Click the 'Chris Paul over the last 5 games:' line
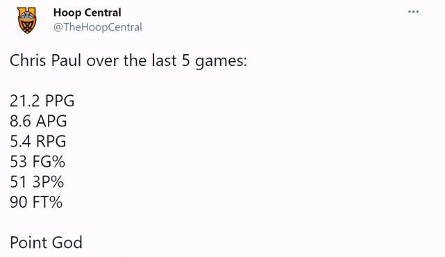The height and width of the screenshot is (257, 445). coord(128,61)
